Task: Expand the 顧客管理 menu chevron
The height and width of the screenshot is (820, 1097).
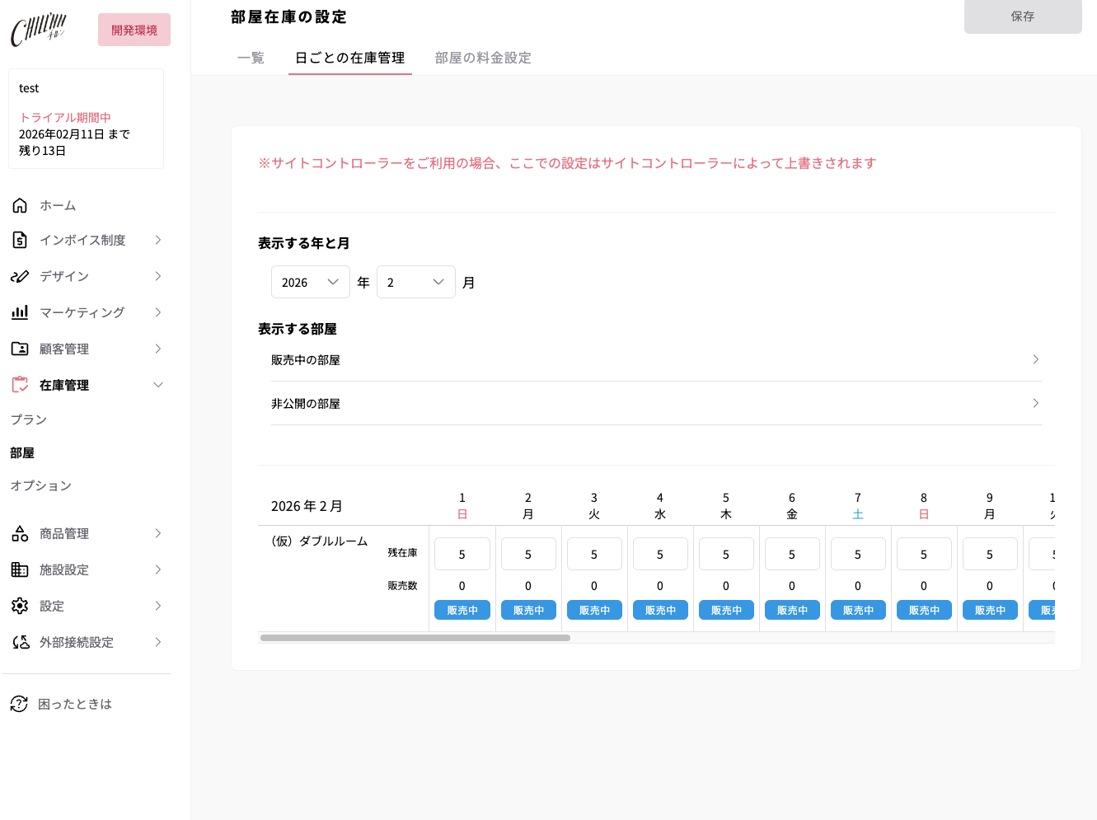Action: [x=158, y=349]
